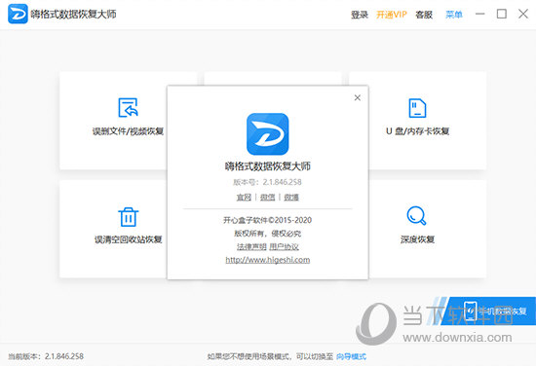Click the U盘/内存卡恢复 card icon
Screen dimensions: 536x366
coord(417,108)
